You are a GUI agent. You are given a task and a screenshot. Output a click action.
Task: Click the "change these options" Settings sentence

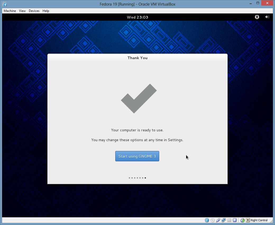point(137,140)
